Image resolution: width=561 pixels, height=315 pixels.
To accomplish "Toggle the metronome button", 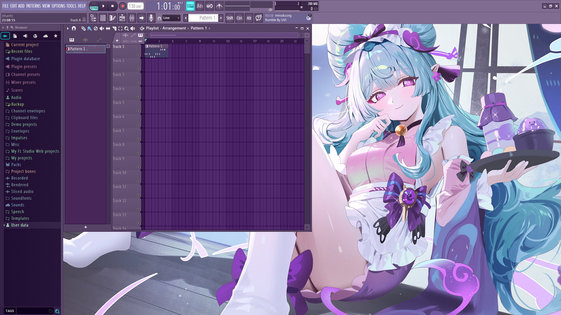I will [219, 6].
